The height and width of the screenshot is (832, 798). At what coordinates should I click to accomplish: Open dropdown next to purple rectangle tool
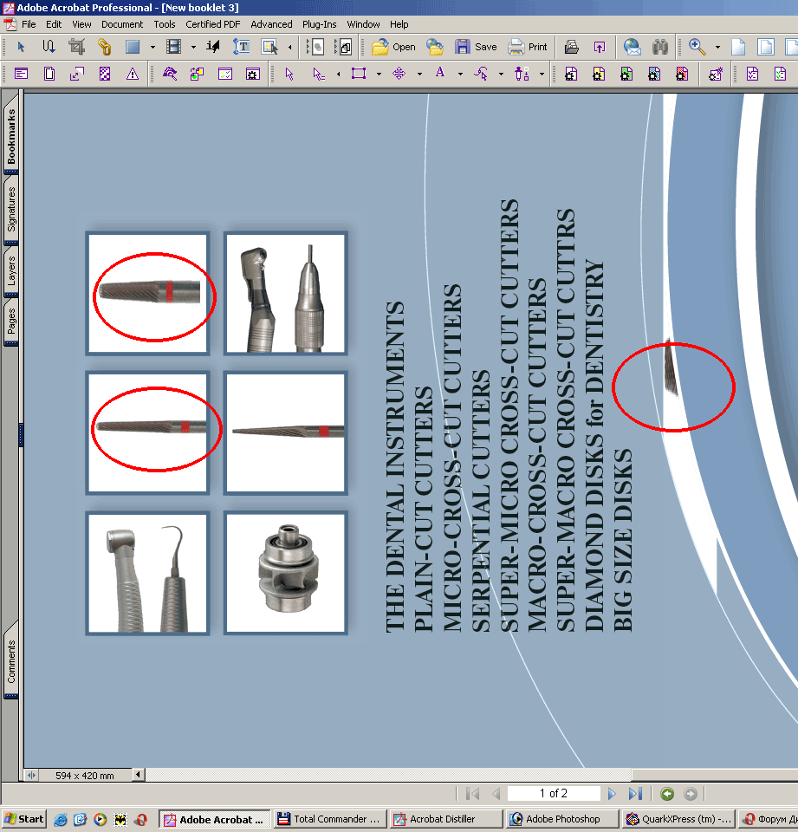[379, 75]
